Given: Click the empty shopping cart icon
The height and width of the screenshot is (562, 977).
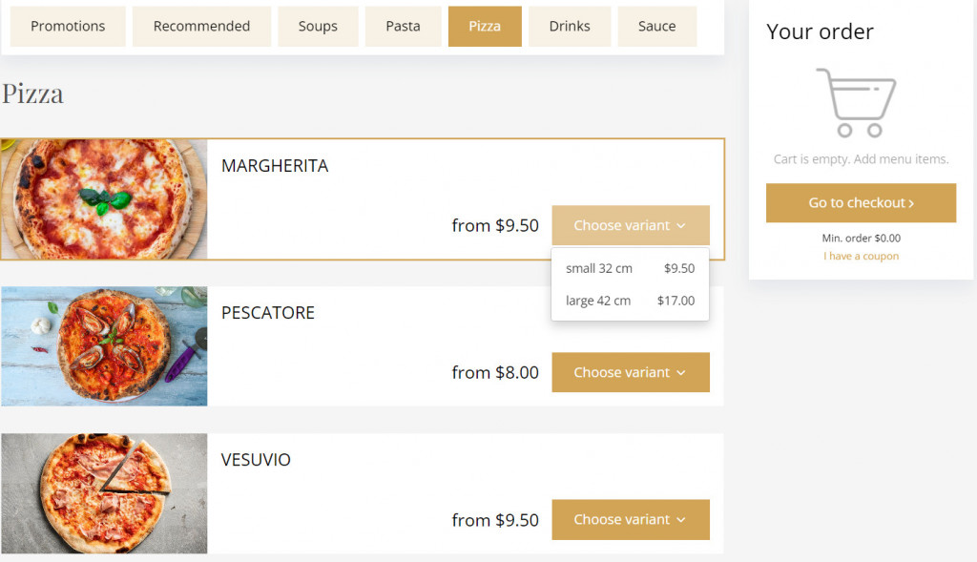Looking at the screenshot, I should (x=856, y=100).
